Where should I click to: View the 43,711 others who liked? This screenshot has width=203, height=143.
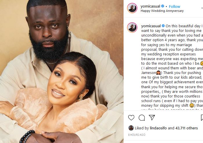coord(186,128)
